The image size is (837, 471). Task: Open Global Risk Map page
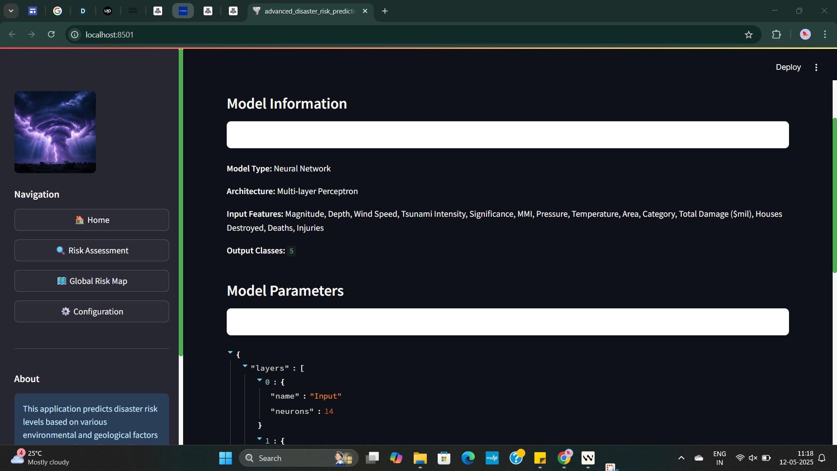tap(92, 281)
